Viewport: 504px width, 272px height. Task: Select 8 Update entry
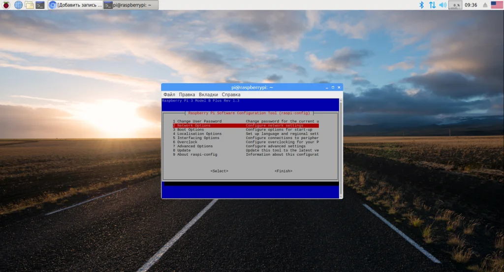coord(246,150)
